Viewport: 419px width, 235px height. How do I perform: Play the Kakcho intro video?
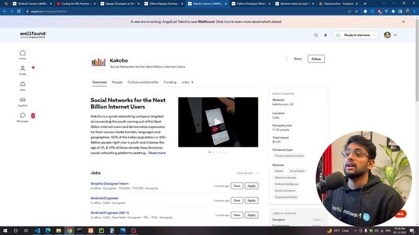(x=218, y=122)
